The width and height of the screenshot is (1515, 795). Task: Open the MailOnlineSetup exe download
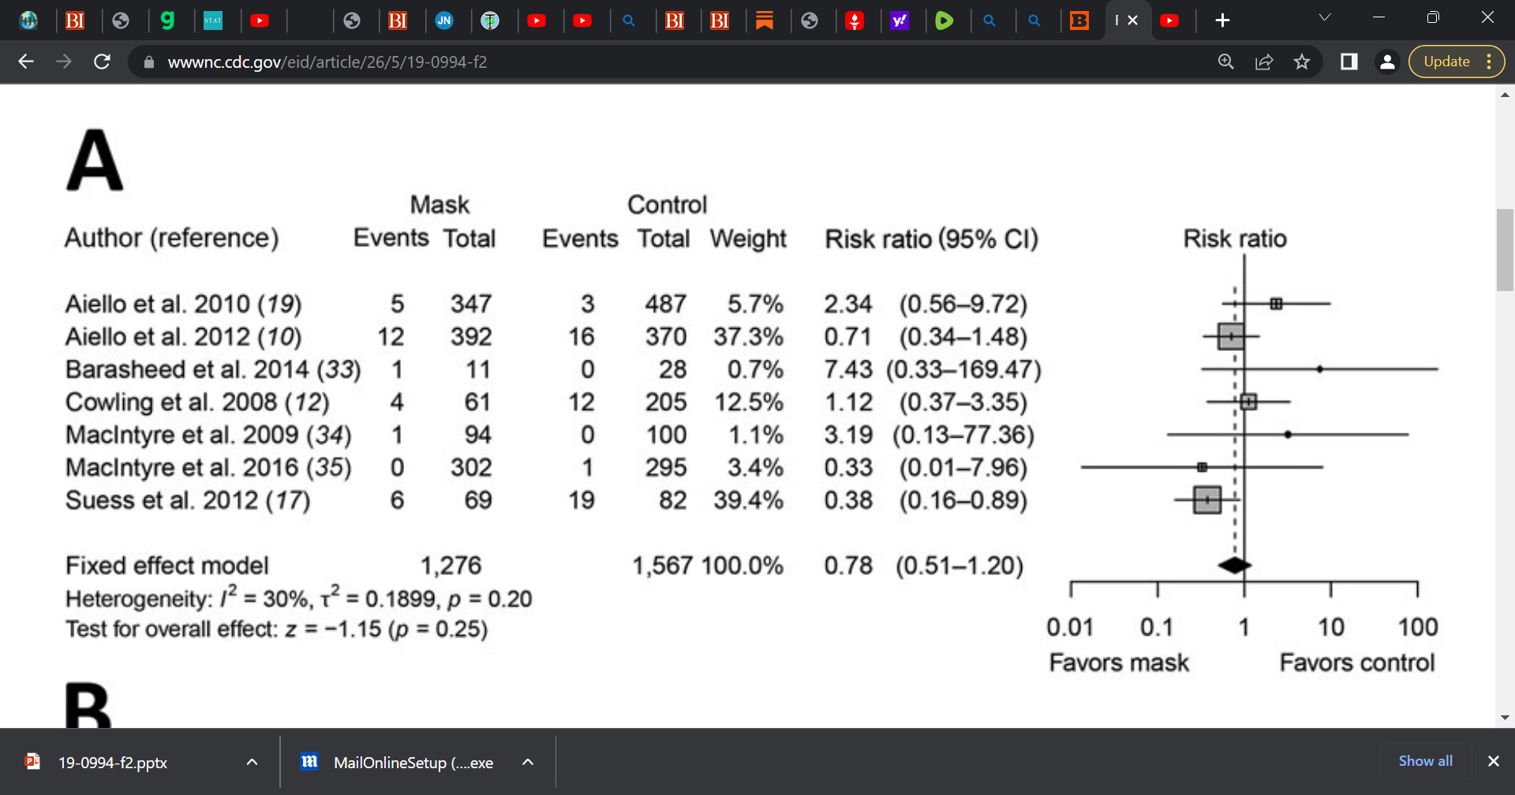pos(413,763)
